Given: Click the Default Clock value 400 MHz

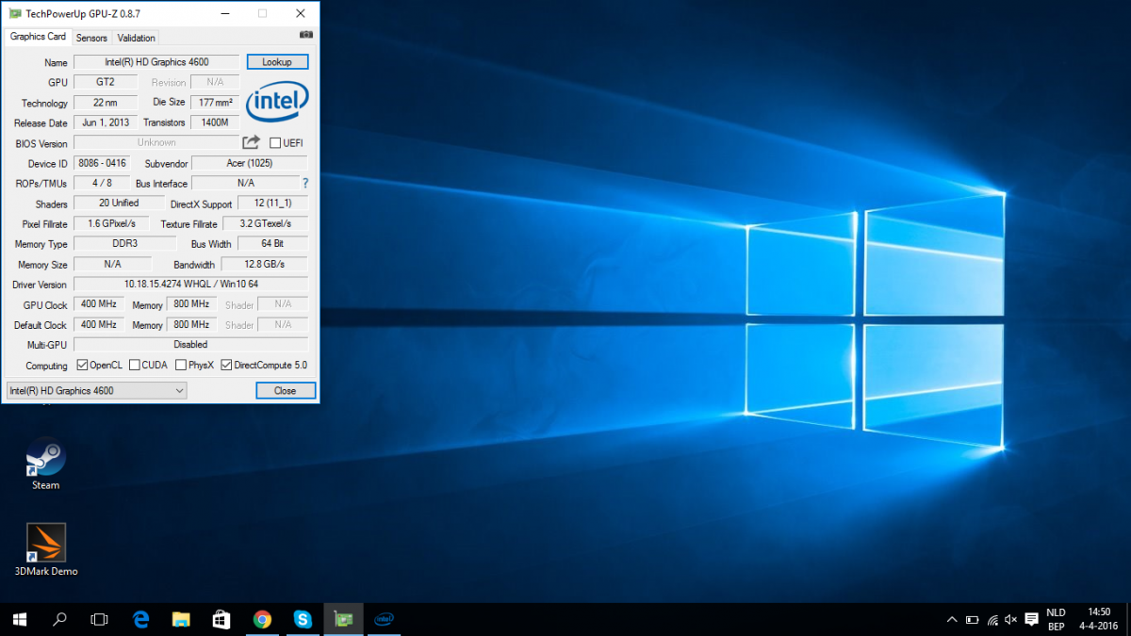Looking at the screenshot, I should (99, 324).
